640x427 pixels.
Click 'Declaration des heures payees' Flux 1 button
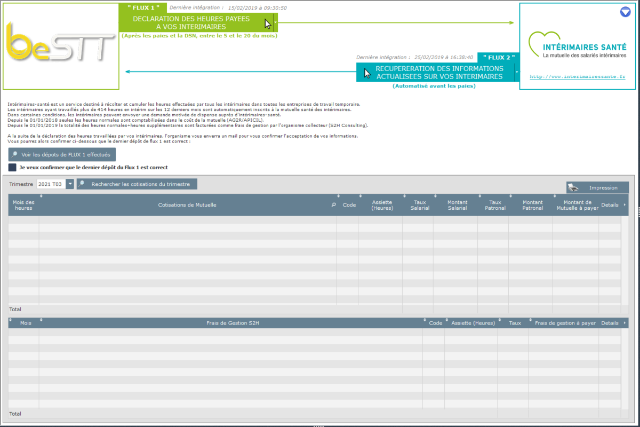(191, 23)
